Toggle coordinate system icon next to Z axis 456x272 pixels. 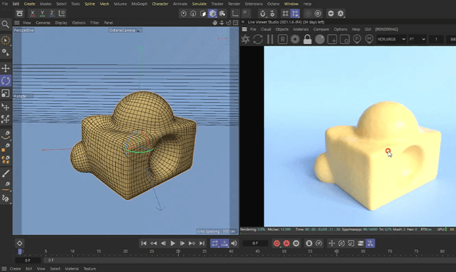click(x=61, y=13)
